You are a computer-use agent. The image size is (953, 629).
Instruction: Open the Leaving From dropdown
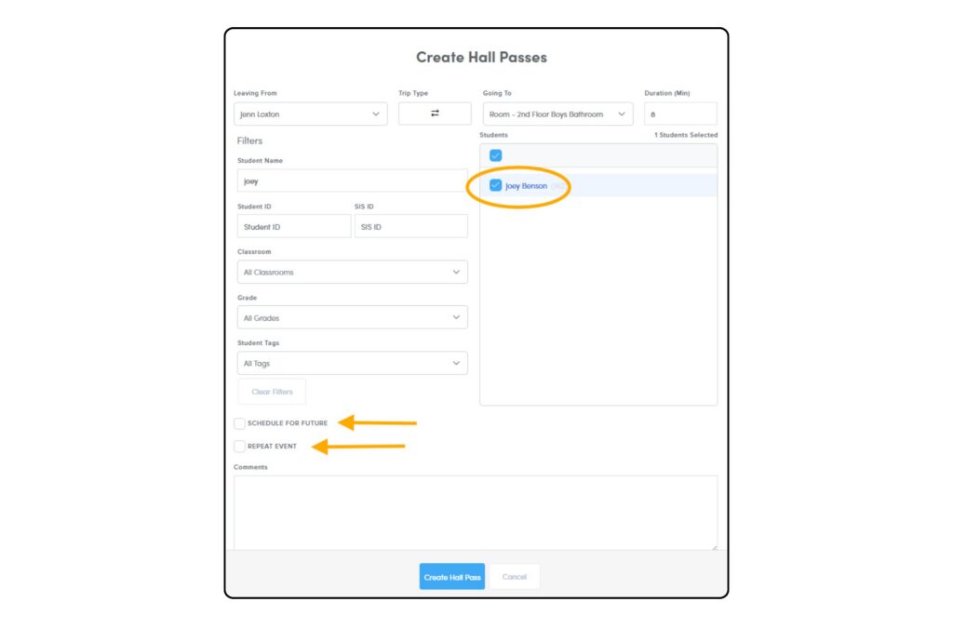pyautogui.click(x=310, y=114)
